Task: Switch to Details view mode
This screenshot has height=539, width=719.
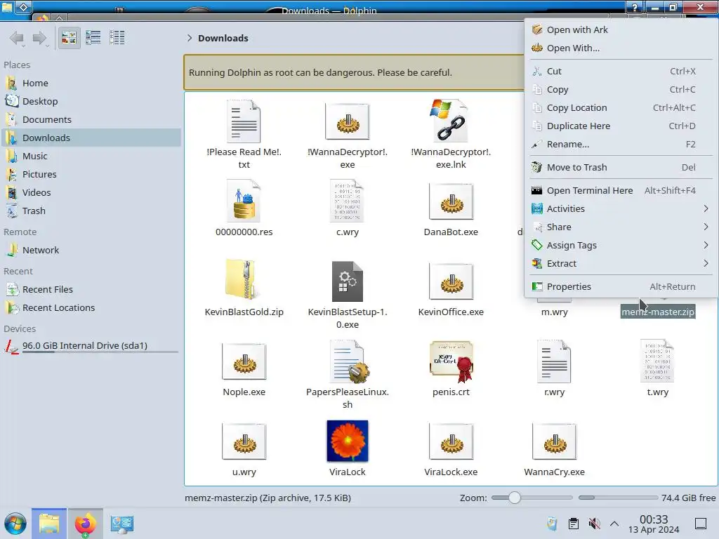Action: point(117,38)
